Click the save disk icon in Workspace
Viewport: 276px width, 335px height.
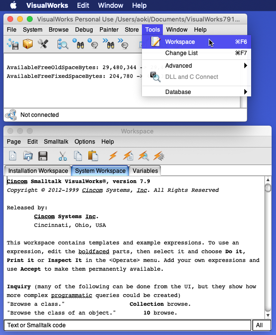[x=42, y=156]
